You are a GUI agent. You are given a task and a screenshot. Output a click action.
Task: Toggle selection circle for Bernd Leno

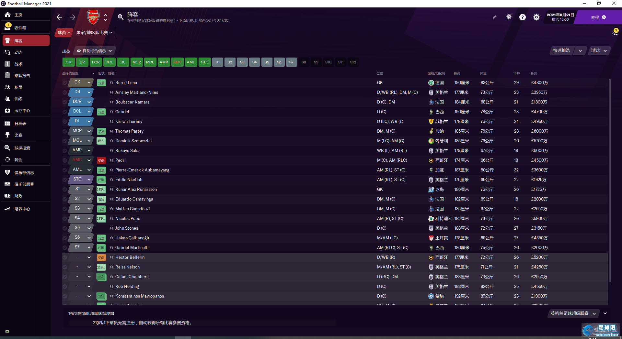[x=65, y=83]
